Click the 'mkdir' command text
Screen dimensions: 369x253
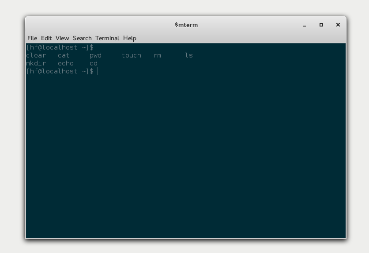point(36,63)
